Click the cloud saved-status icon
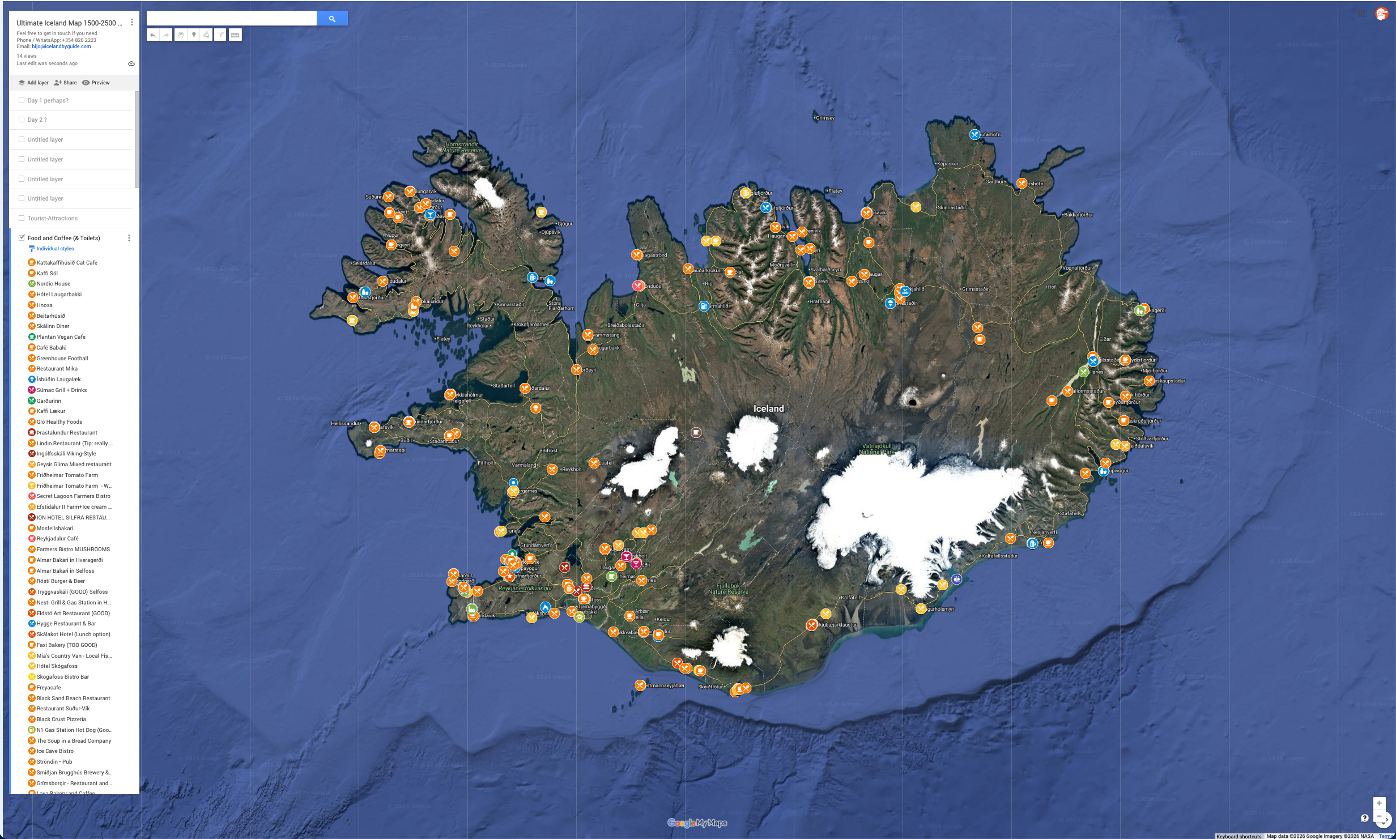Viewport: 1396px width, 839px height. (x=131, y=63)
